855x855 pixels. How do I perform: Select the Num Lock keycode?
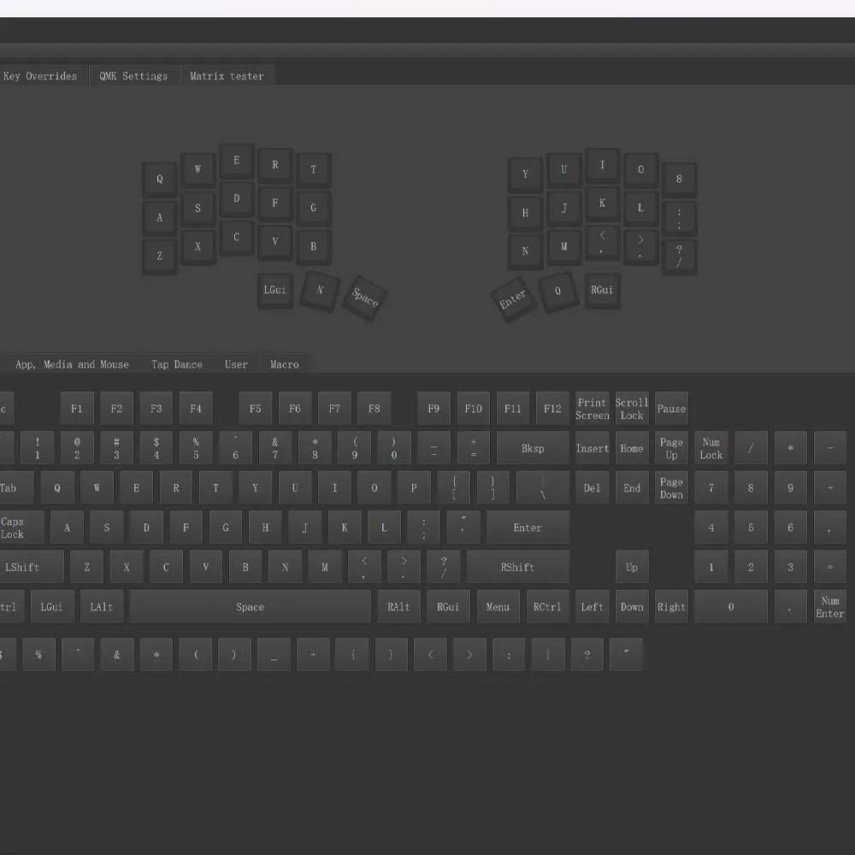point(711,448)
